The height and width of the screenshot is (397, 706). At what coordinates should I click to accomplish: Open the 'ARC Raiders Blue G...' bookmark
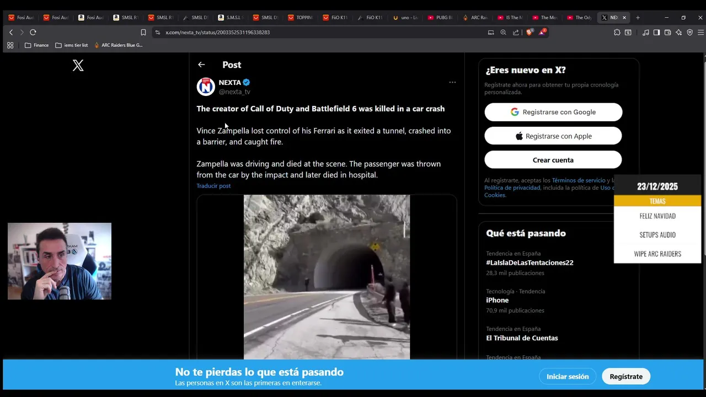tap(118, 45)
